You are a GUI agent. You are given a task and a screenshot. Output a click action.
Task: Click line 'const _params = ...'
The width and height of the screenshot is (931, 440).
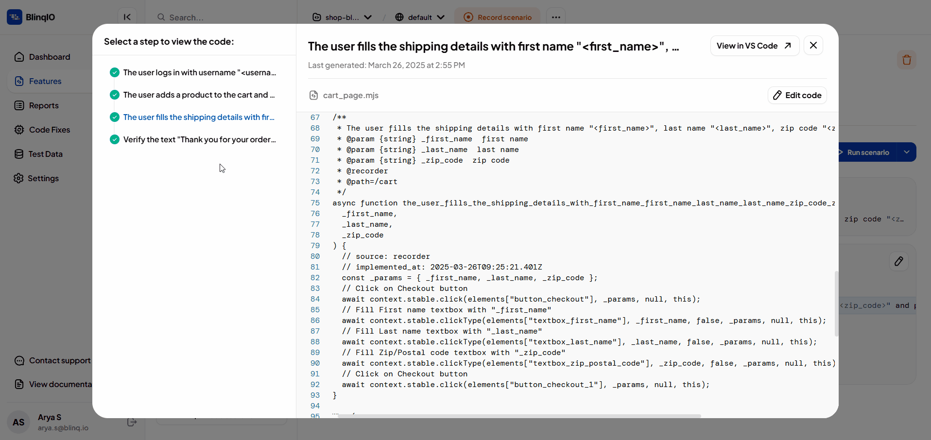469,278
